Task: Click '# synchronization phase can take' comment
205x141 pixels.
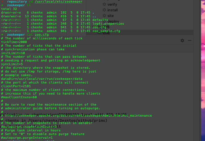Action: click(x=33, y=49)
